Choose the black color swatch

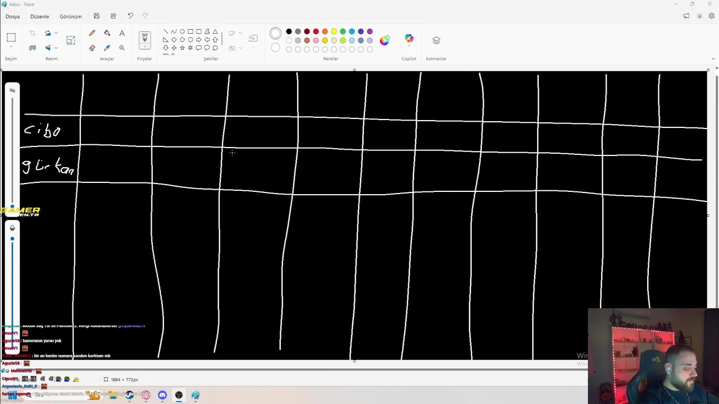(x=289, y=31)
